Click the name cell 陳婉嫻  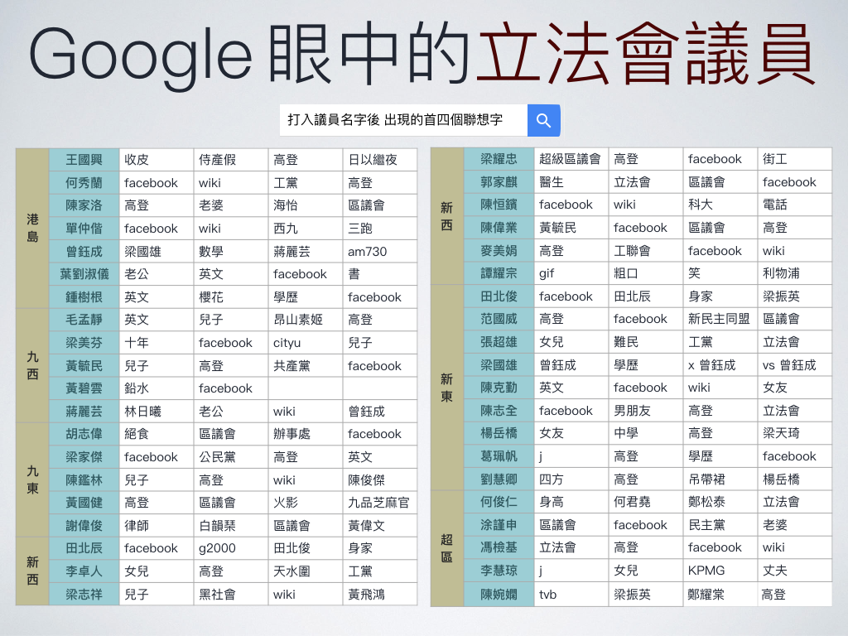pos(499,595)
